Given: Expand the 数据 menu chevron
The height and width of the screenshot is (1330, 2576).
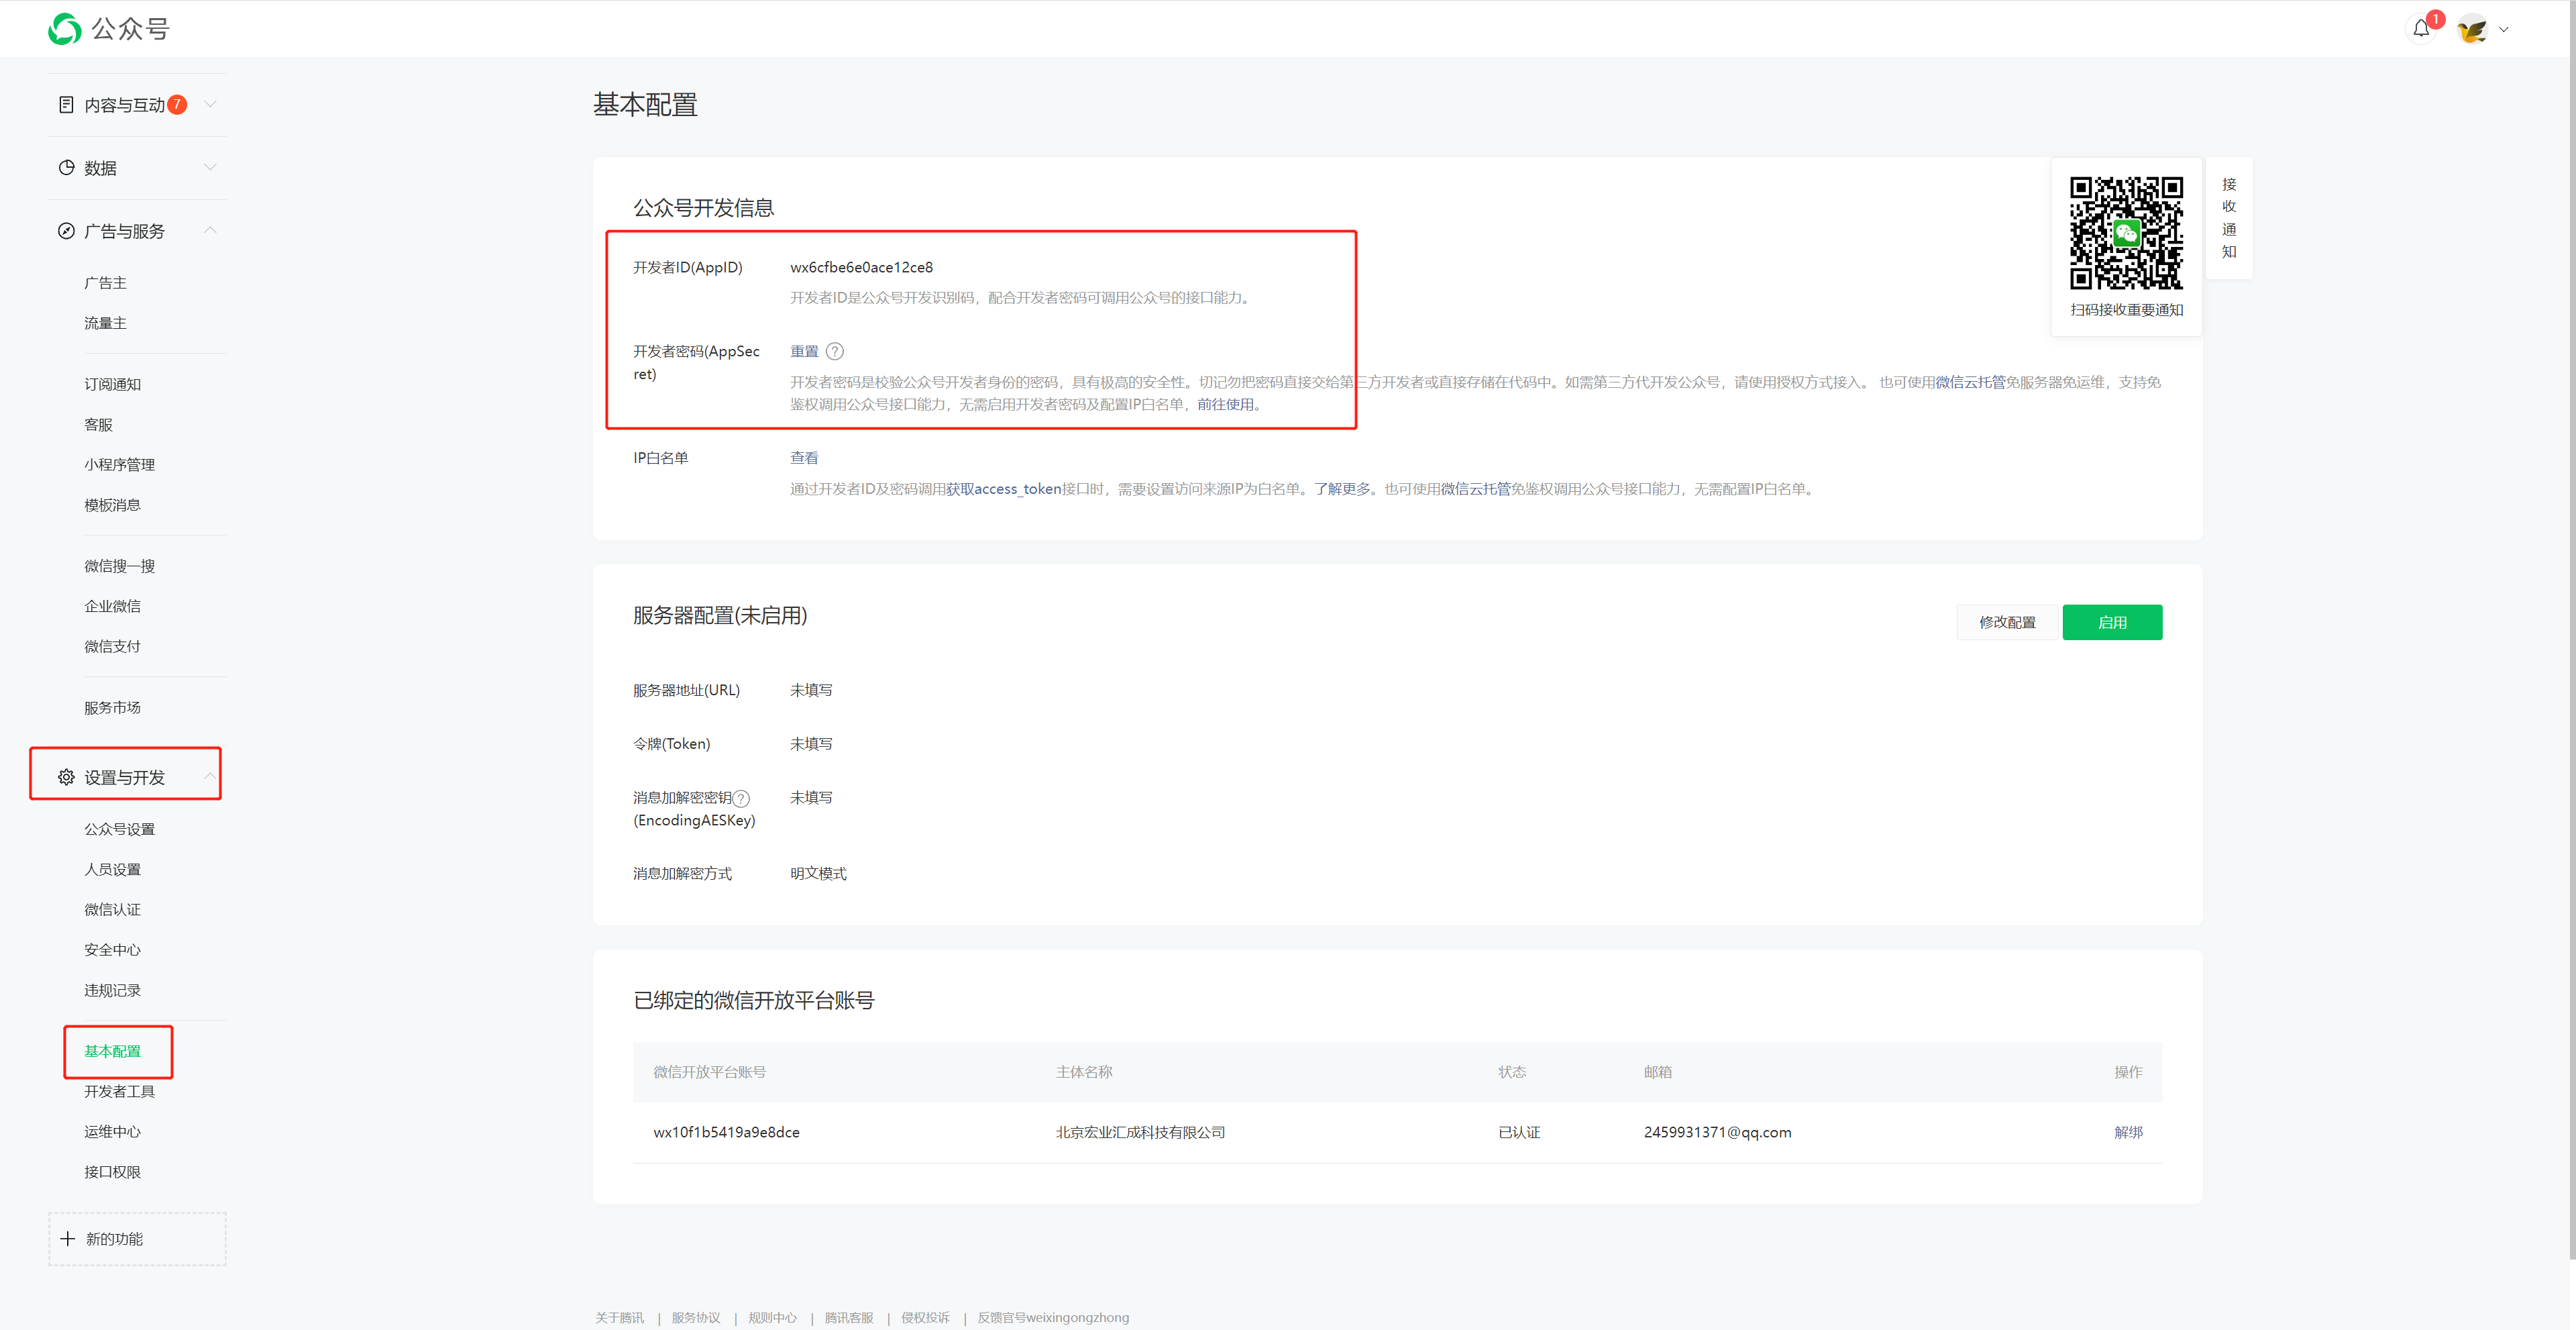Looking at the screenshot, I should (x=210, y=167).
